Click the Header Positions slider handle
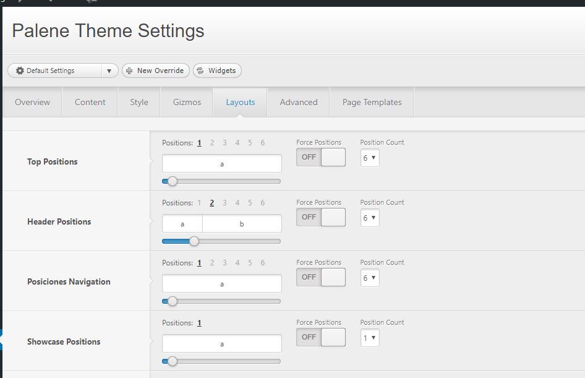The width and height of the screenshot is (585, 378). pyautogui.click(x=194, y=241)
